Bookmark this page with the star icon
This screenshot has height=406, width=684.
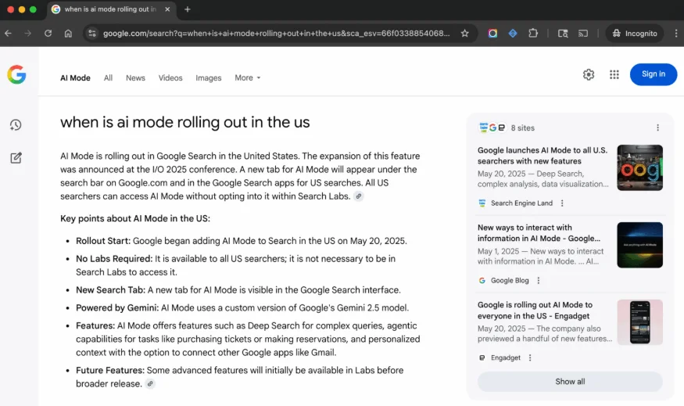tap(465, 34)
